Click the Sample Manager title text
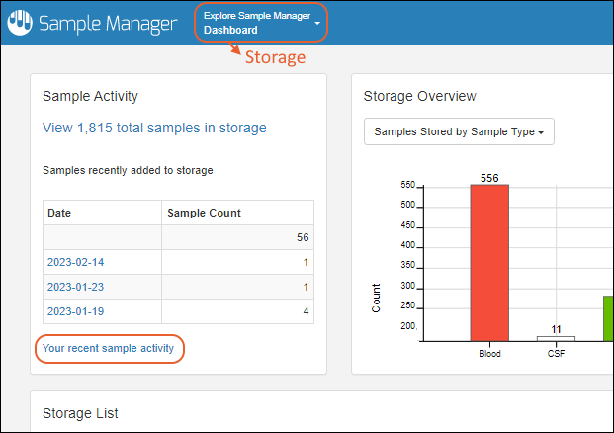The image size is (614, 433). (108, 23)
